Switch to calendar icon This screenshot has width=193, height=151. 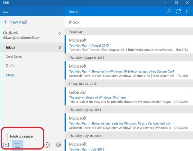pos(17,145)
